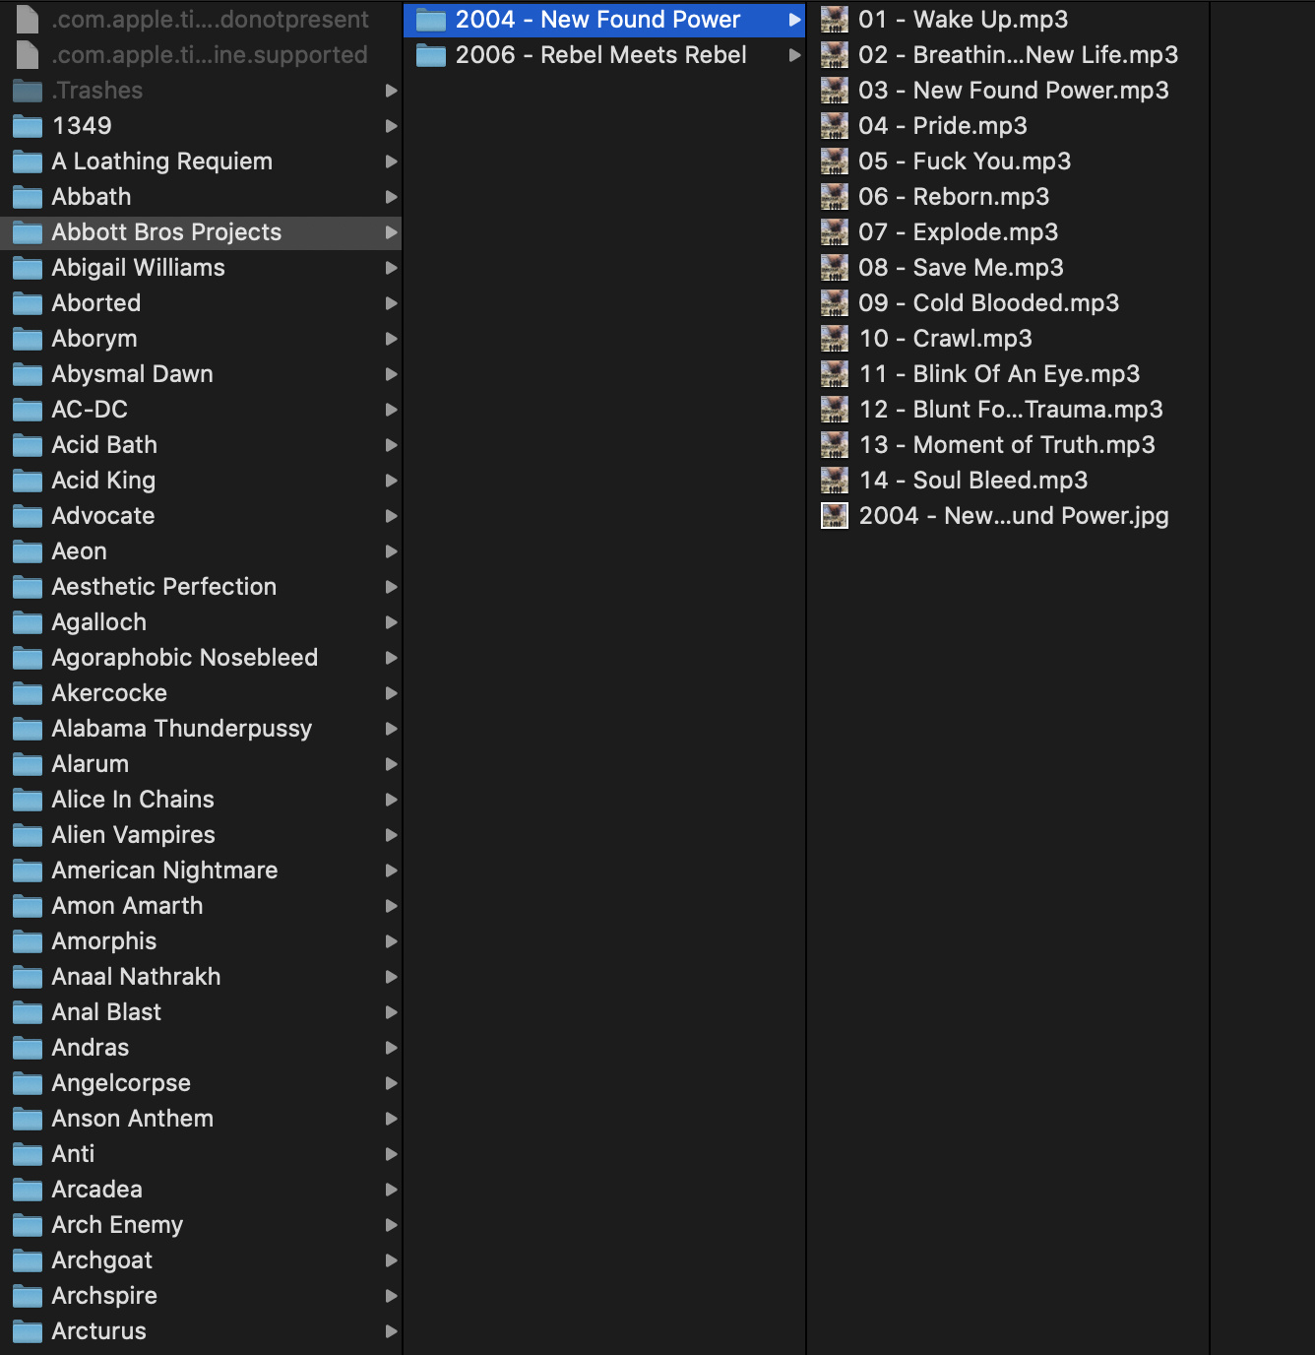Image resolution: width=1315 pixels, height=1355 pixels.
Task: Select the Archgoat folder
Action: pyautogui.click(x=201, y=1260)
